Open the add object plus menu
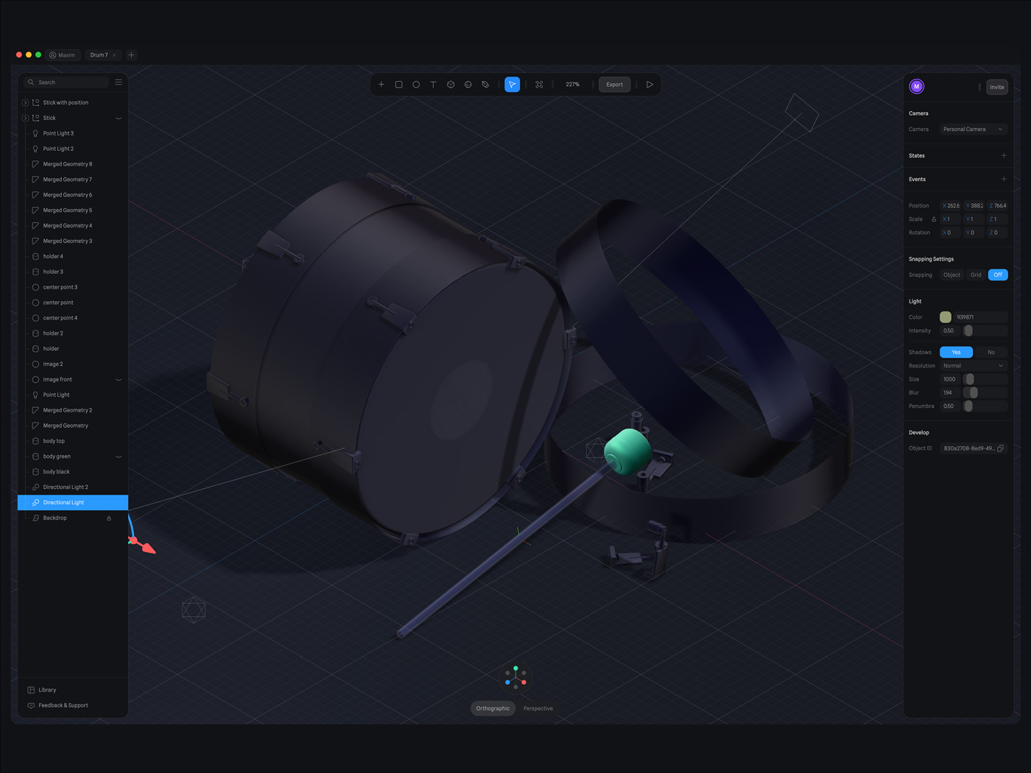1031x773 pixels. [x=381, y=84]
